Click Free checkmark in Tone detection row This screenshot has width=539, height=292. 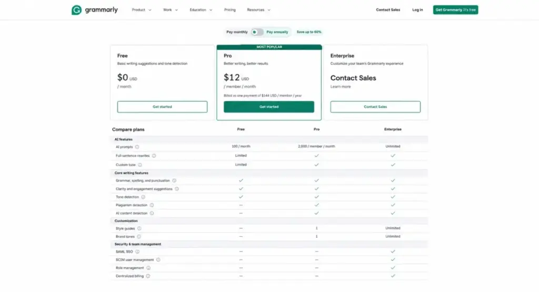pyautogui.click(x=241, y=197)
